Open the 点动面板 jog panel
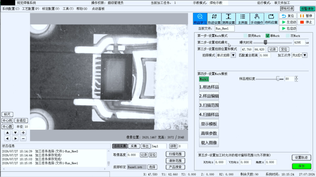The width and height of the screenshot is (316, 177). pyautogui.click(x=98, y=9)
